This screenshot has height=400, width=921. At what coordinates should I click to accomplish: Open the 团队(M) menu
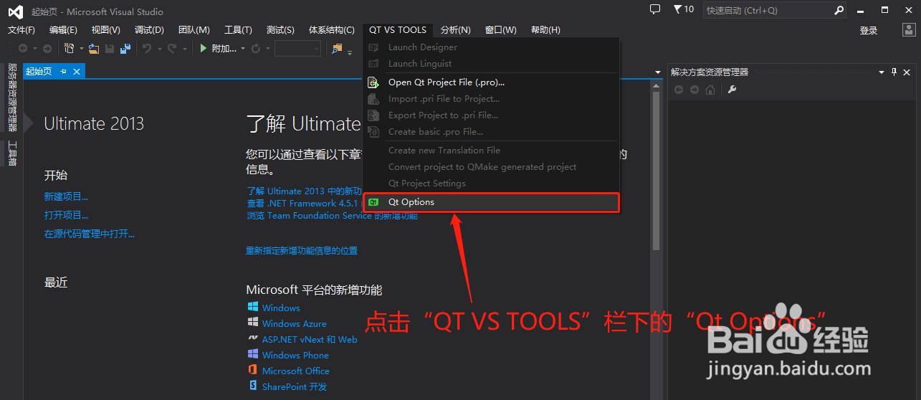coord(194,30)
